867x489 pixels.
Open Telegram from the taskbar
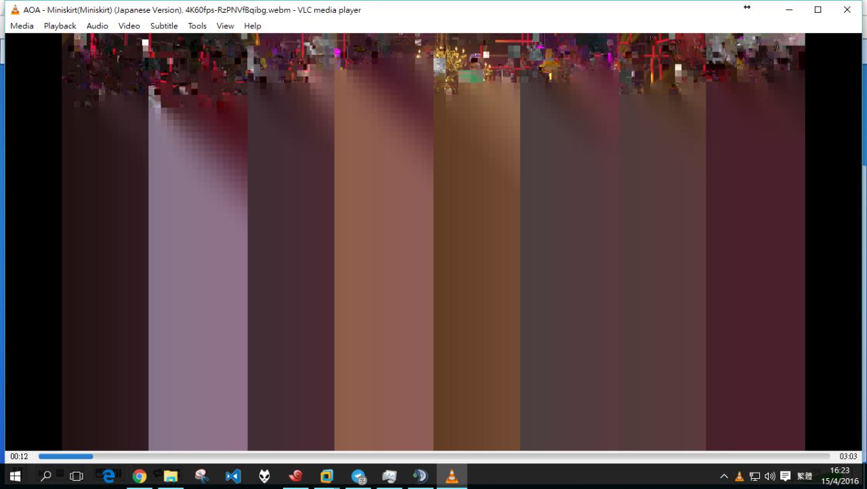[x=358, y=476]
